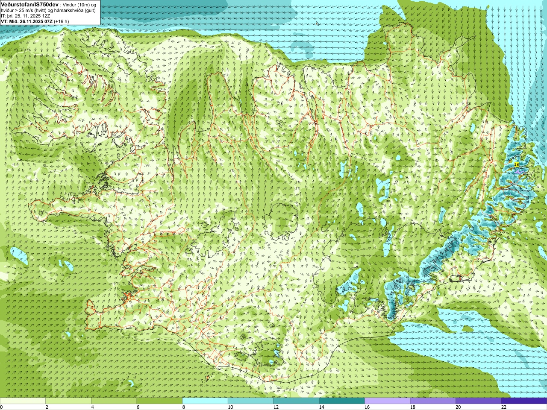Select the yellow-green 2–4 m/s legend swatch

[x=68, y=401]
